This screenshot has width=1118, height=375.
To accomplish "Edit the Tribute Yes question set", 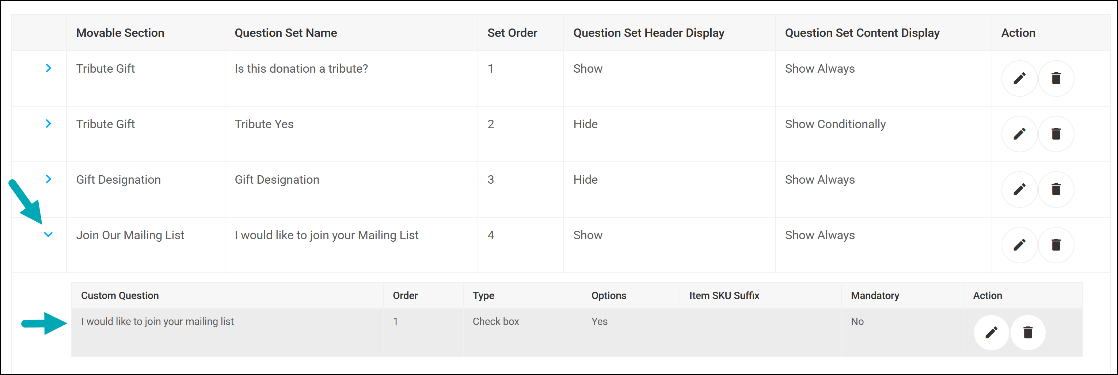I will pyautogui.click(x=1019, y=134).
